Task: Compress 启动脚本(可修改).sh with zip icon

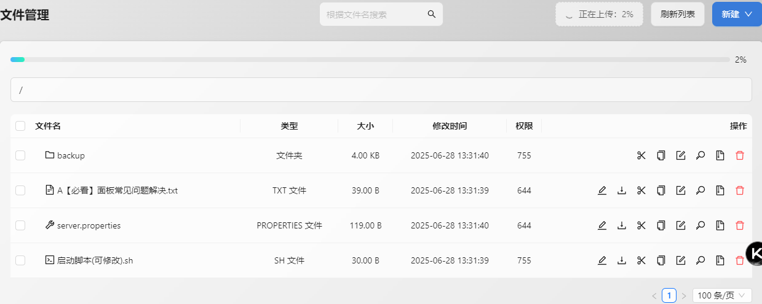Action: pos(720,260)
